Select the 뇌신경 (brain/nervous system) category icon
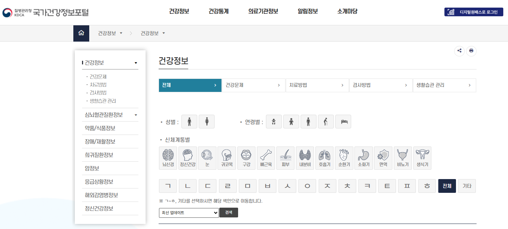This screenshot has width=508, height=229. (x=168, y=158)
